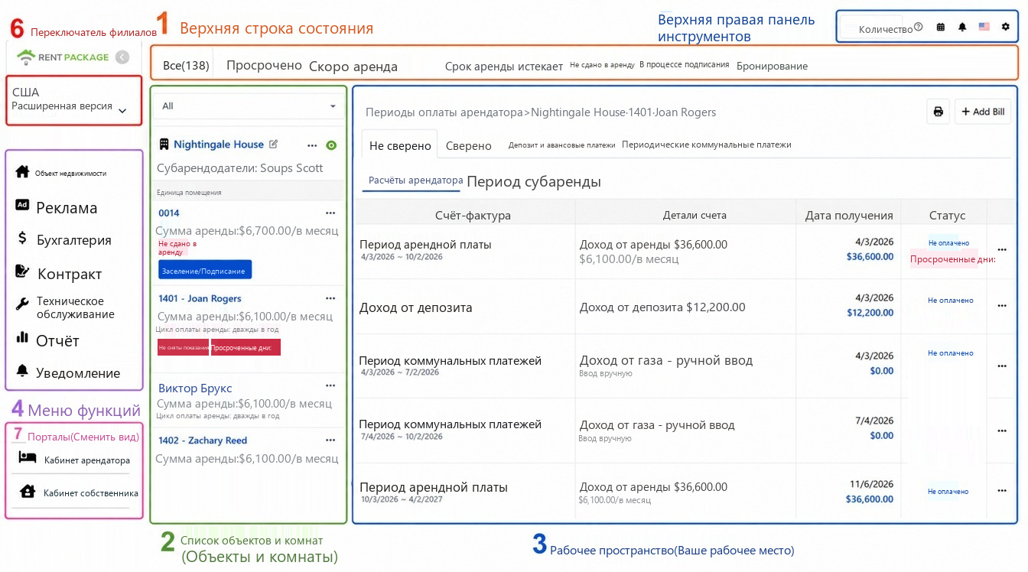Click the red Не сняты показания tag
The height and width of the screenshot is (572, 1028).
coord(184,347)
